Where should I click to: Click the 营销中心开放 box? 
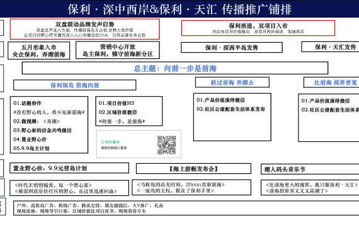point(117,50)
